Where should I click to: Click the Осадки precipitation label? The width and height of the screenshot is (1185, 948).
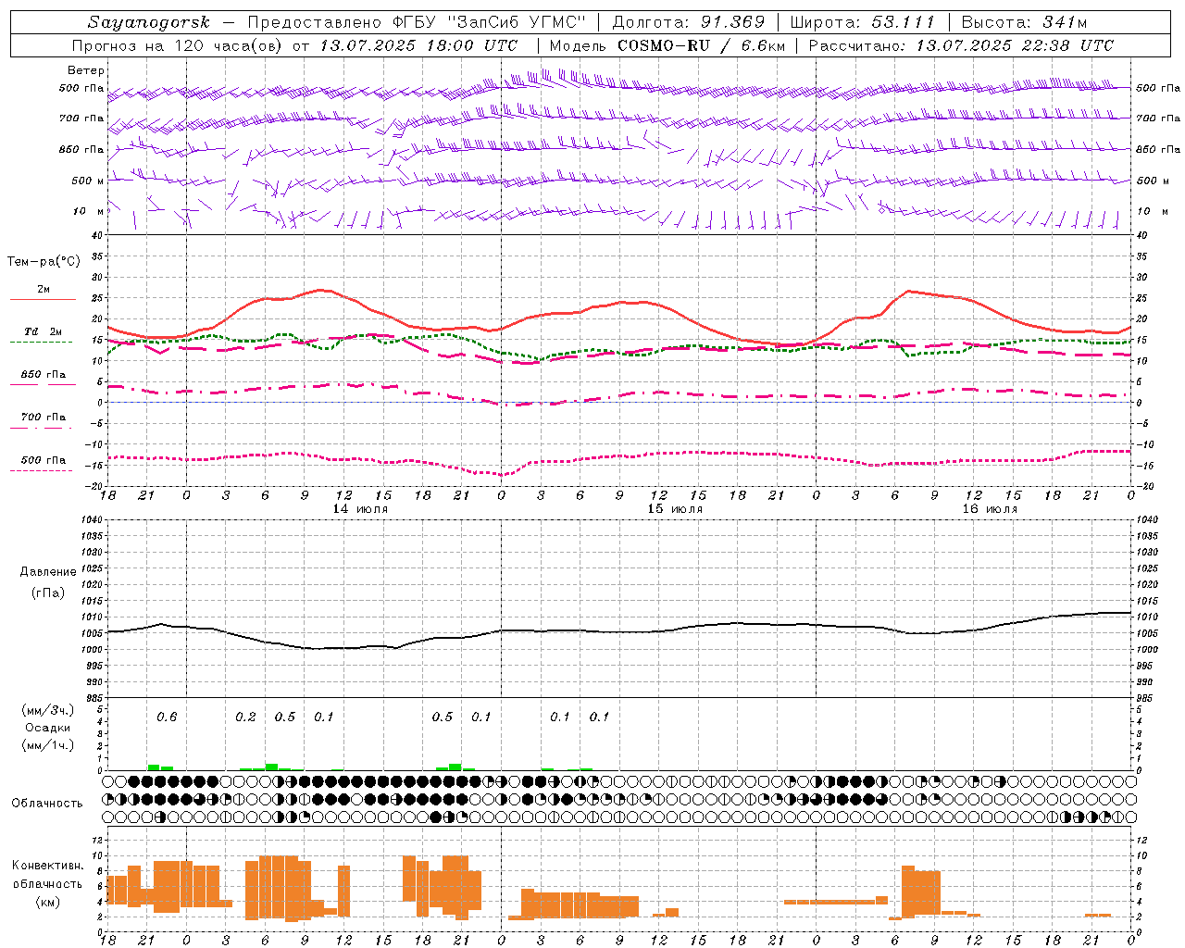[x=47, y=728]
